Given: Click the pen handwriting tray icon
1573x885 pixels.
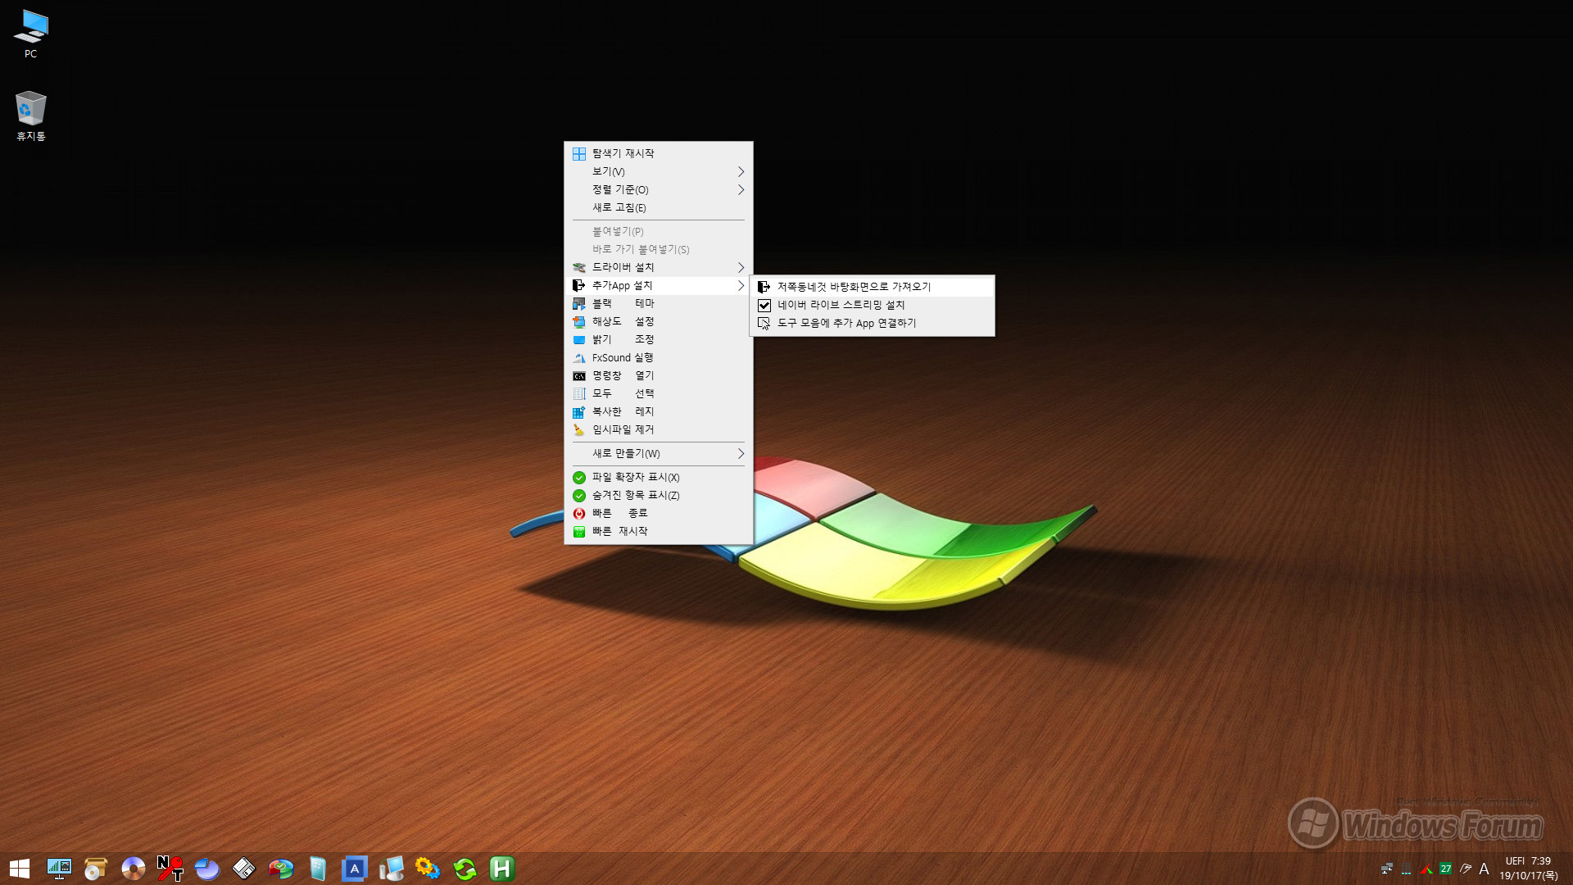Looking at the screenshot, I should coord(1466,869).
